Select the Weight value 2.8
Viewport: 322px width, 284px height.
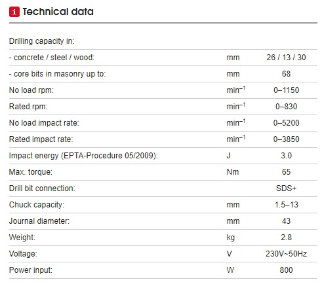click(x=286, y=238)
